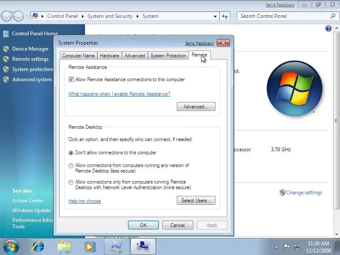Click the Control Panel Home icon
The image size is (340, 255).
pos(6,34)
